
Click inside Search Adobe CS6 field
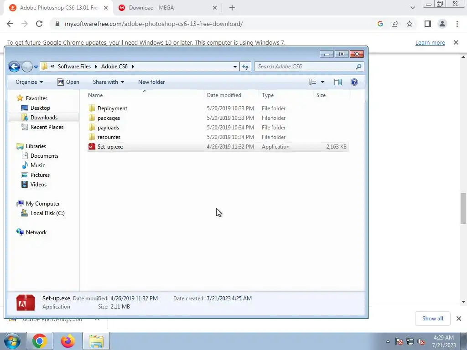(x=305, y=67)
